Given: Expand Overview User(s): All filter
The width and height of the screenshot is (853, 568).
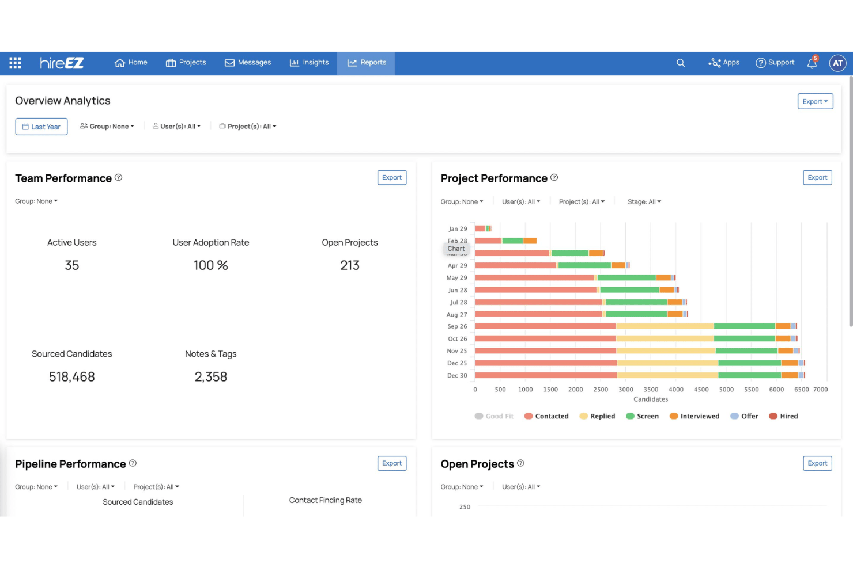Looking at the screenshot, I should [177, 127].
